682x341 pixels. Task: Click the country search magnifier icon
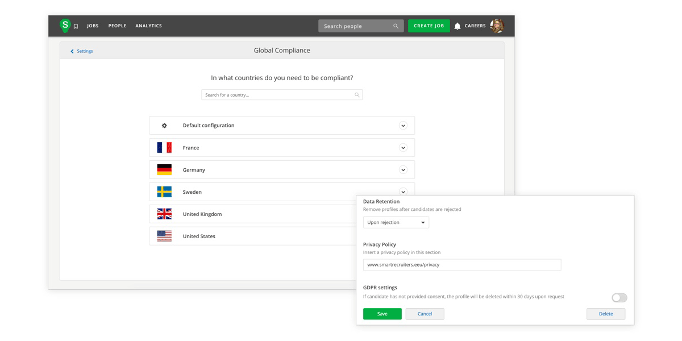(357, 95)
